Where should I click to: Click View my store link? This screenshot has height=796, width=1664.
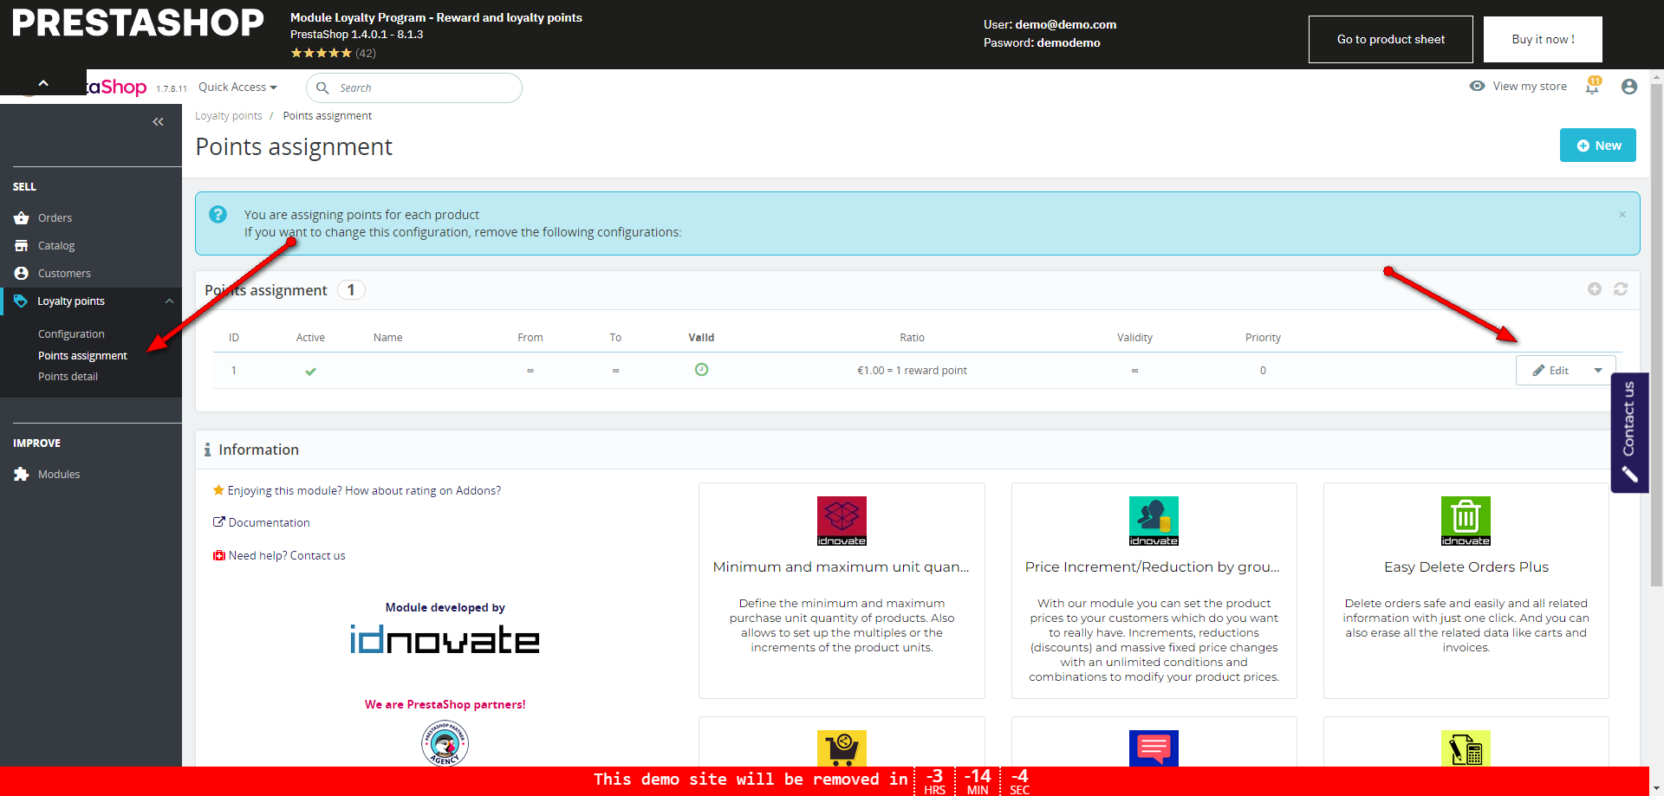[x=1518, y=87]
